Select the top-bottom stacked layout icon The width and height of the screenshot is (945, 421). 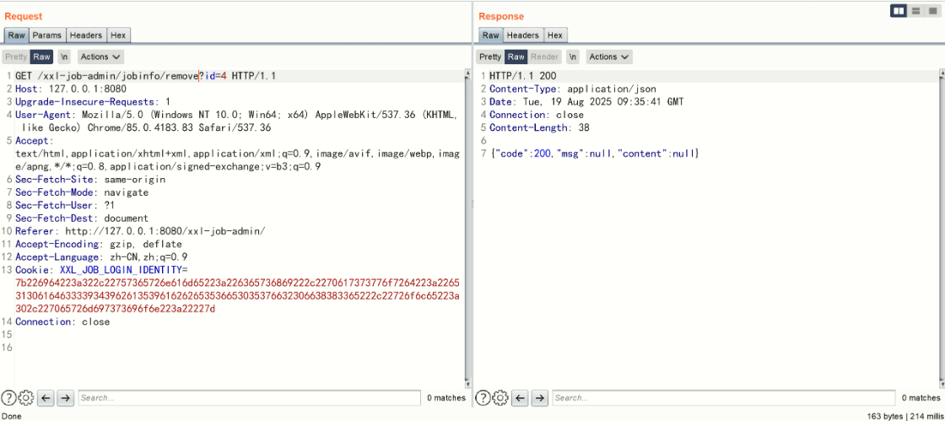(915, 11)
